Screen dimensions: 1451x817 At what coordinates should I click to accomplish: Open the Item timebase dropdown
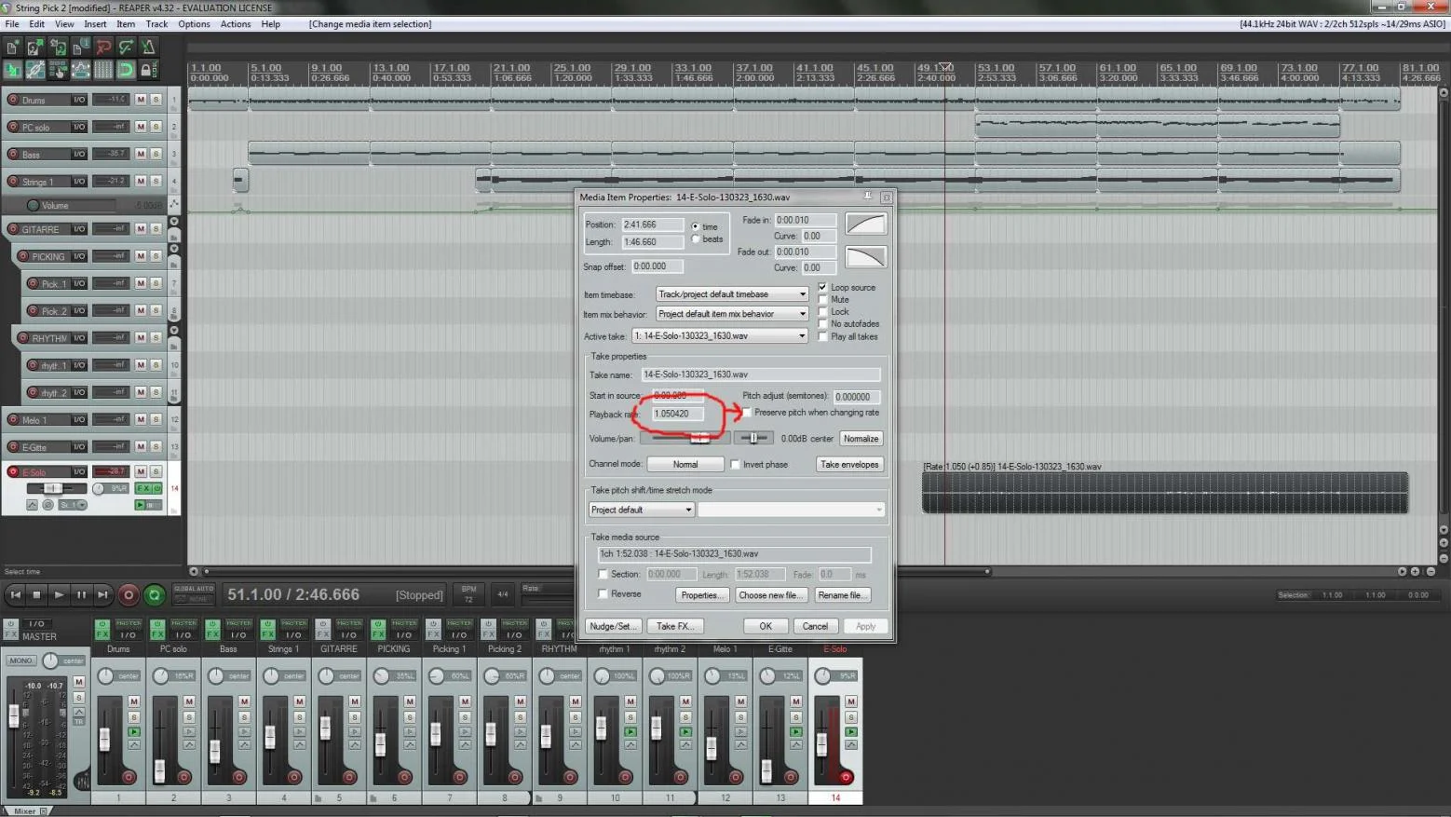(x=732, y=294)
